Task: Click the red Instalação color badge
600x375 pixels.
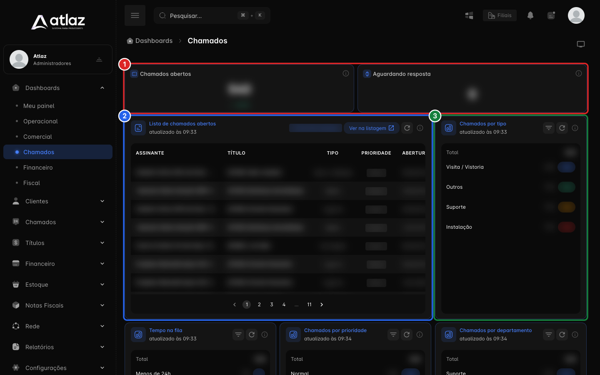Action: pos(566,227)
